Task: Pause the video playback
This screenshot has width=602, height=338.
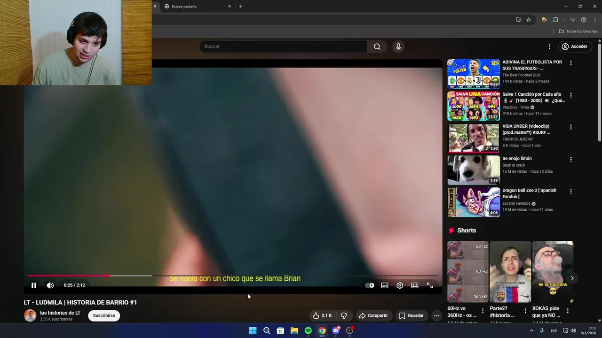Action: click(34, 285)
